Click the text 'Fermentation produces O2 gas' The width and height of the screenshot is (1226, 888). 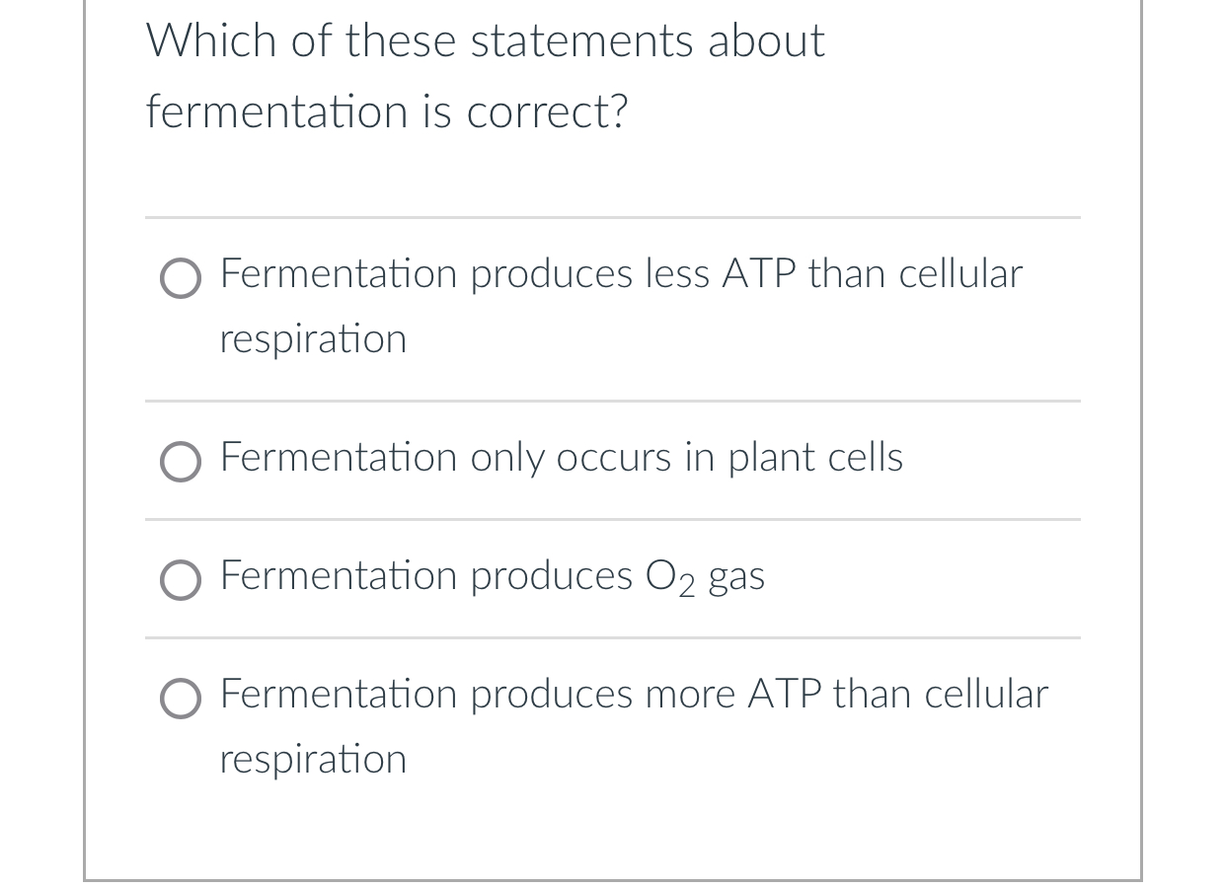(492, 575)
